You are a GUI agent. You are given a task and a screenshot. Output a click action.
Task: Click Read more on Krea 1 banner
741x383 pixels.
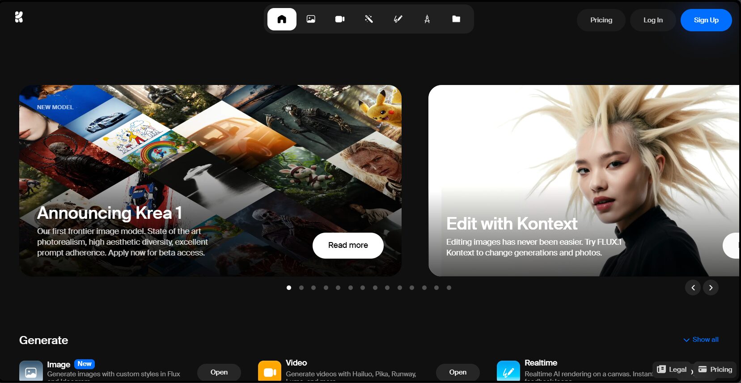coord(348,245)
